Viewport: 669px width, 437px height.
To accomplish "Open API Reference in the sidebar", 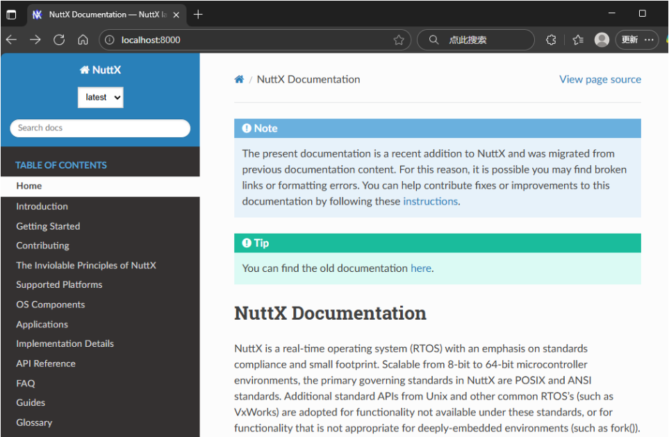I will point(46,363).
